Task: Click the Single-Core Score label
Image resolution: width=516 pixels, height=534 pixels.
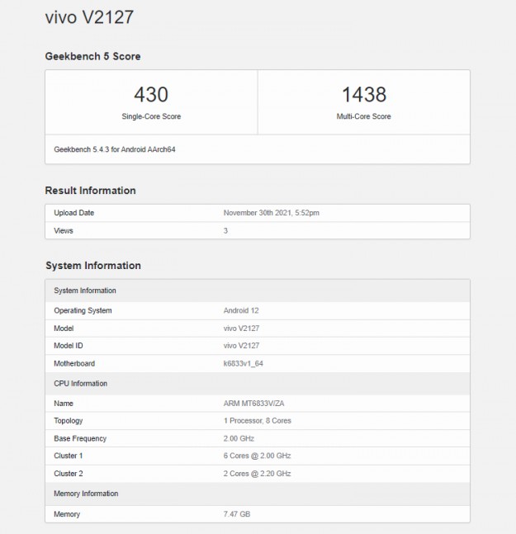Action: click(x=151, y=116)
